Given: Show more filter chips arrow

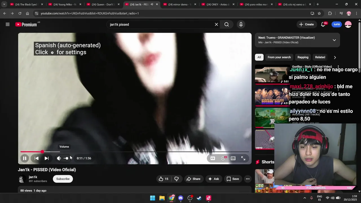Looking at the screenshot, I should (x=335, y=58).
